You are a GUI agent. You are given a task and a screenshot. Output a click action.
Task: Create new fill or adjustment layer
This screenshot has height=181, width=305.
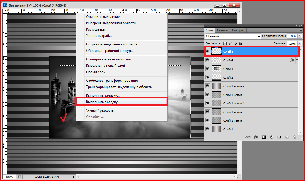[x=272, y=137]
